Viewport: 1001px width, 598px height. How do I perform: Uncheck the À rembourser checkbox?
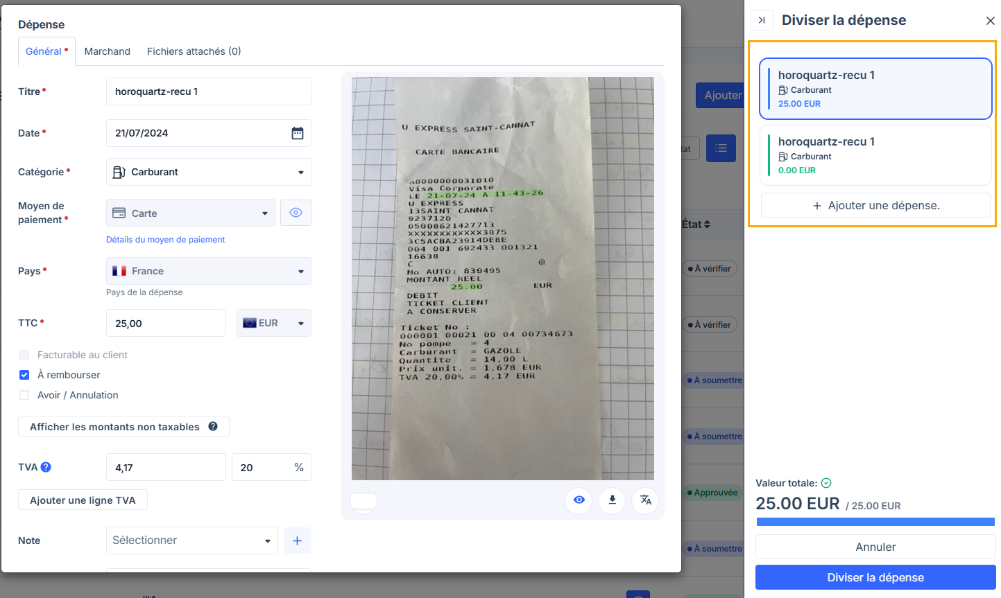tap(24, 375)
